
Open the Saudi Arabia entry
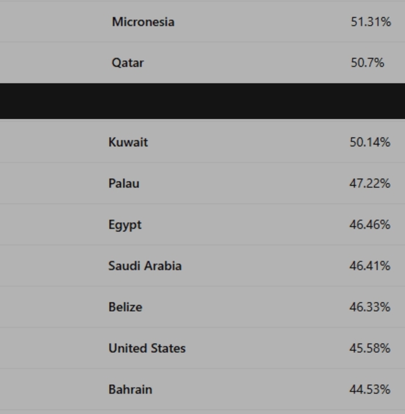(x=145, y=265)
